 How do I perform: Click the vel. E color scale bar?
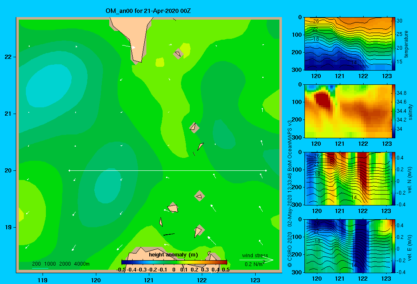point(394,246)
